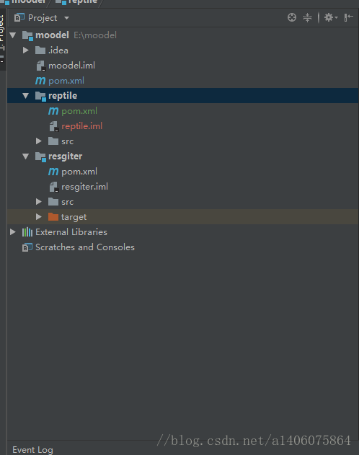
Task: Click the resgiter module folder icon
Action: [x=40, y=156]
